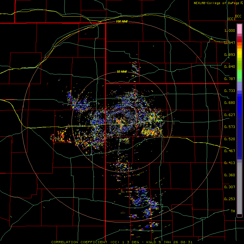Click the [CC] legend heading
The image size is (244, 244).
coord(232,19)
